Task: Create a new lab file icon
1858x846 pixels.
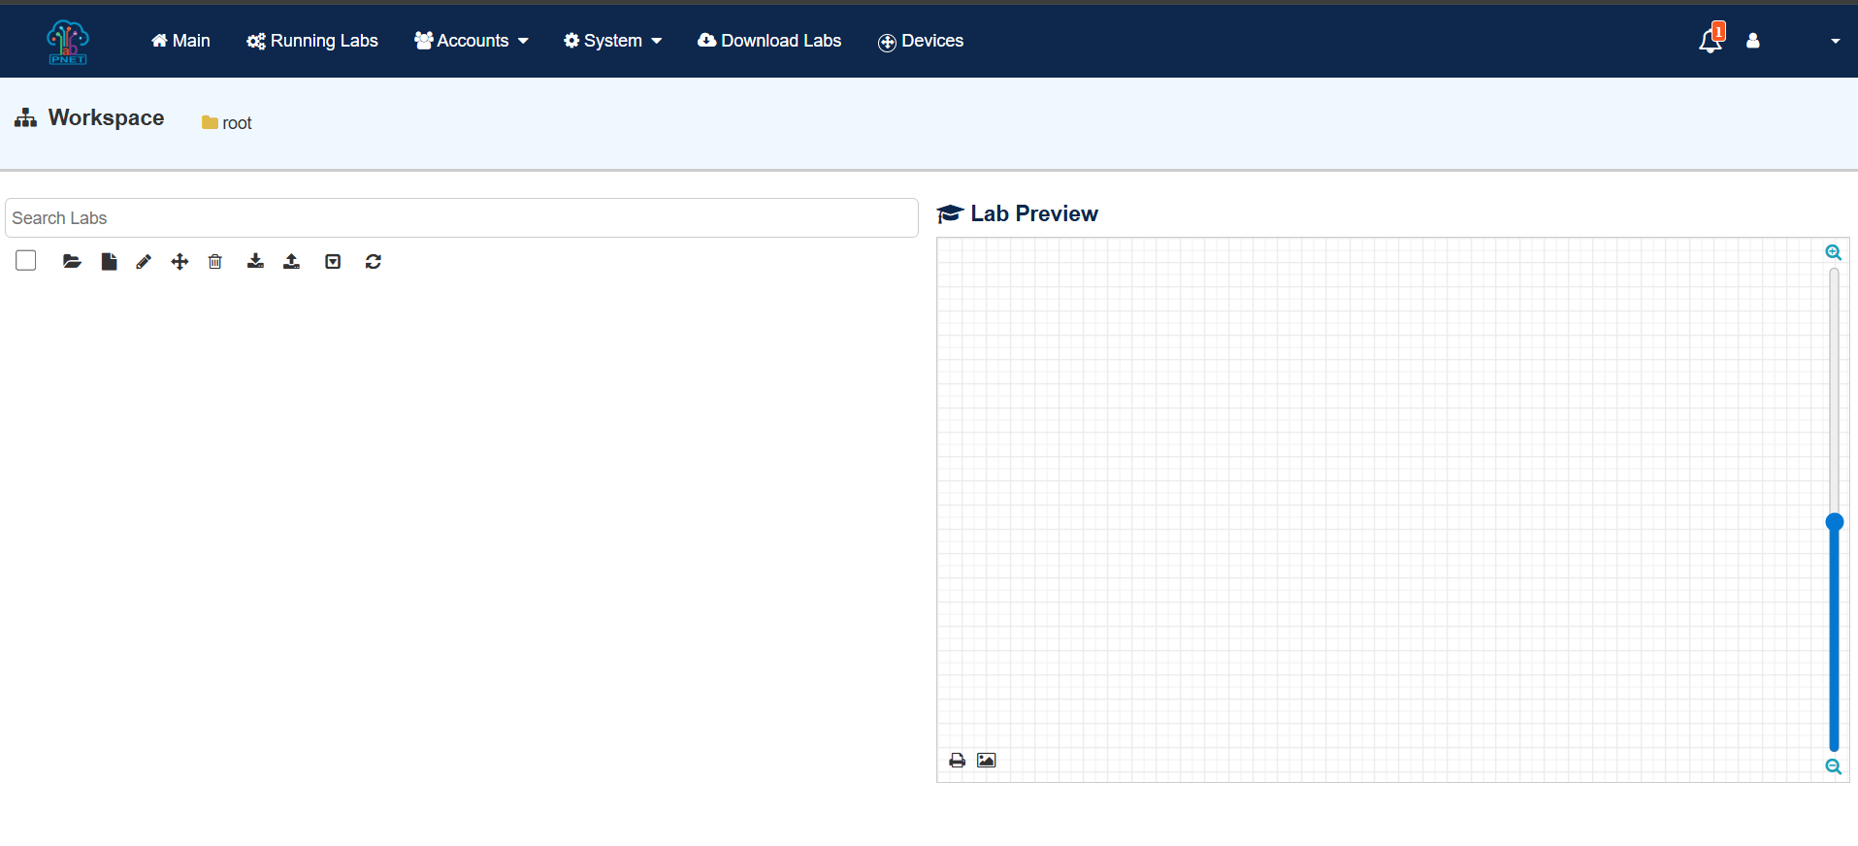Action: tap(109, 261)
